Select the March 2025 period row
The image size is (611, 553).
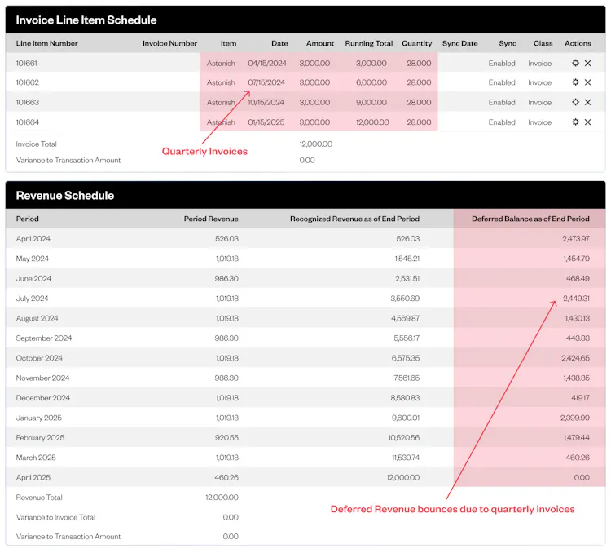pyautogui.click(x=305, y=458)
